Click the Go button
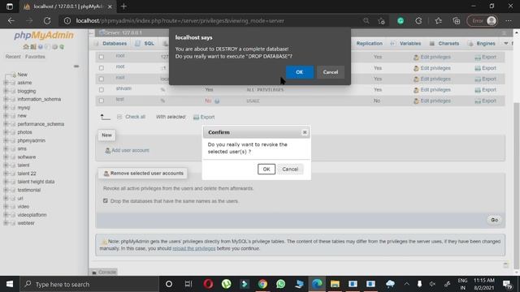The height and width of the screenshot is (292, 520). point(494,220)
